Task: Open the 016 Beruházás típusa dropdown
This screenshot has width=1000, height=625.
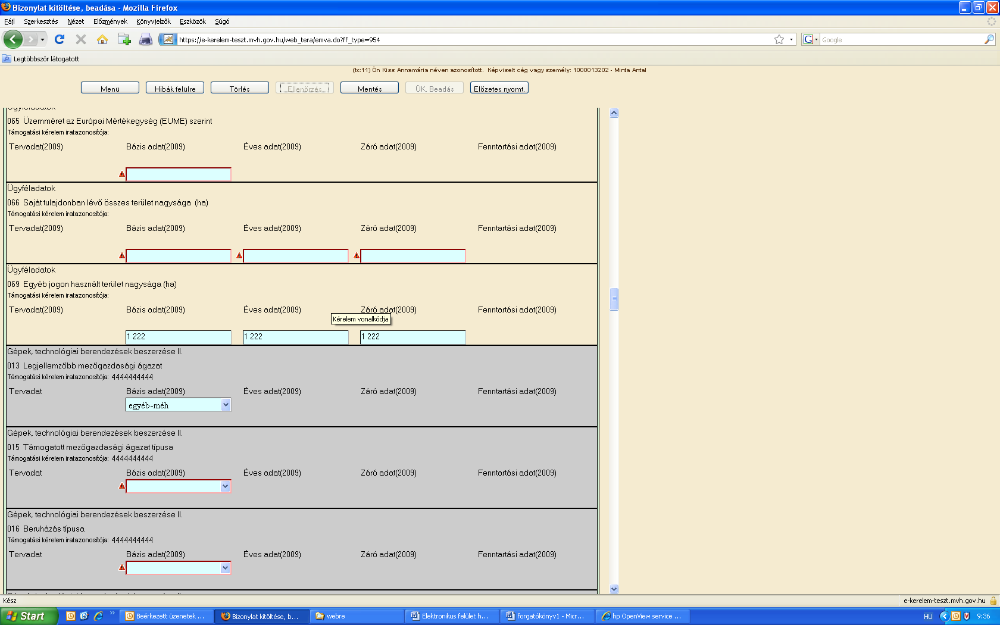Action: point(179,568)
